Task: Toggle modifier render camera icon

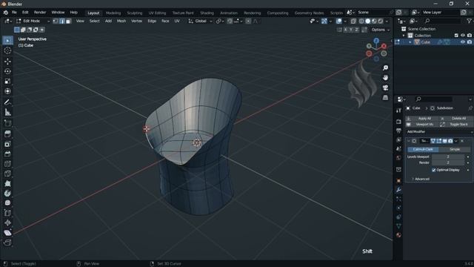Action: pyautogui.click(x=450, y=141)
